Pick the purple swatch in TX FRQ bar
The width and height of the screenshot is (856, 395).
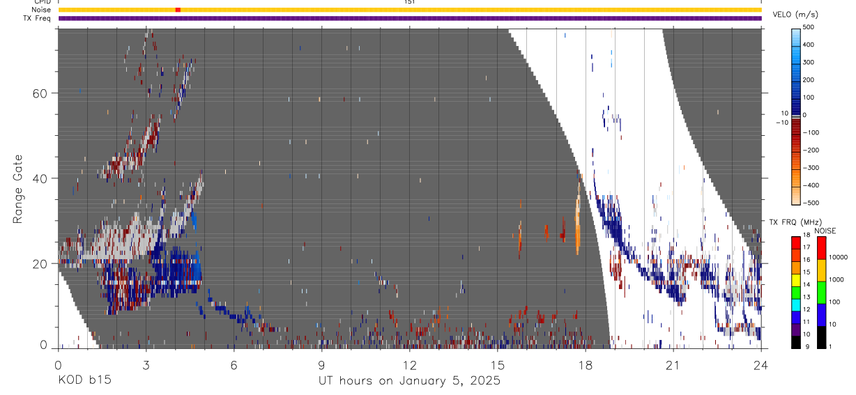pyautogui.click(x=795, y=329)
